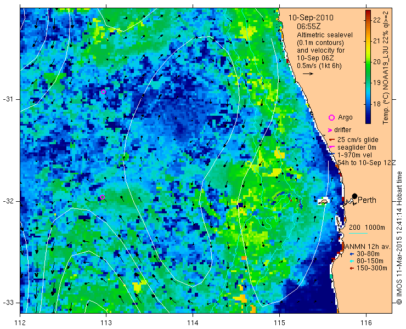Click the drifter legend marker
This screenshot has height=329, width=406.
330,130
